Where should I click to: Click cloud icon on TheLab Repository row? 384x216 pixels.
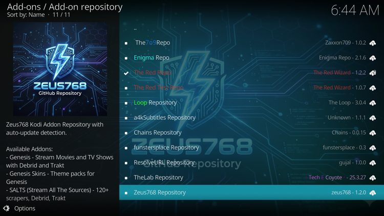pos(373,178)
